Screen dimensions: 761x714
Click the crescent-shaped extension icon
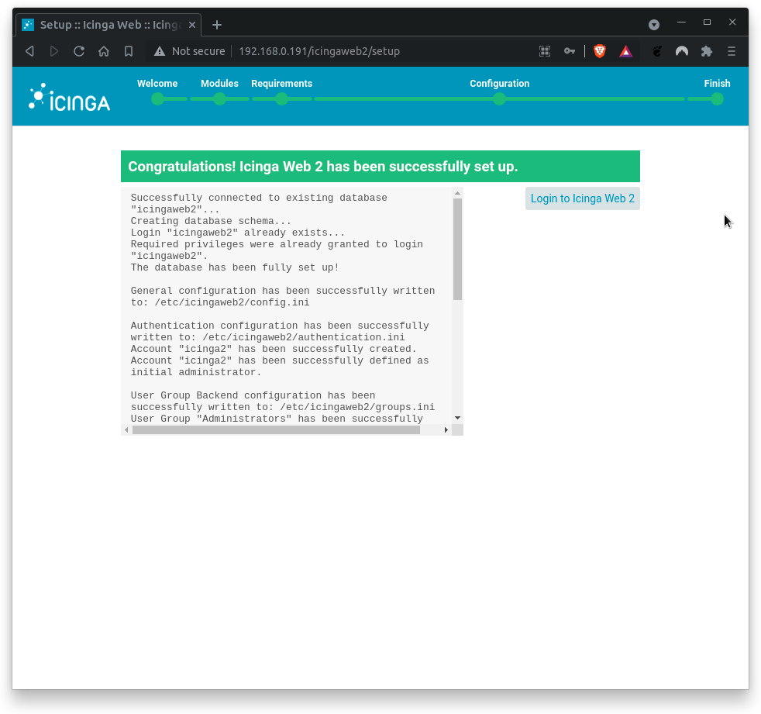pyautogui.click(x=681, y=51)
